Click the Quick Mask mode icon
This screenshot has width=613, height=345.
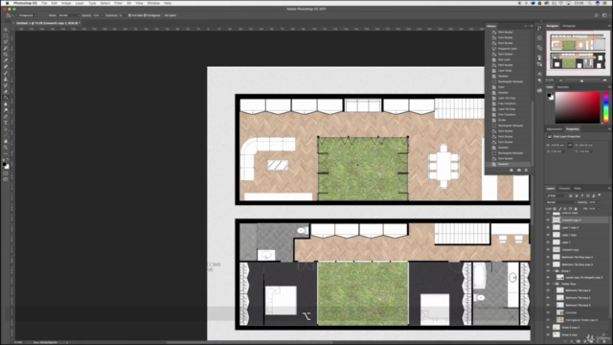tap(6, 173)
